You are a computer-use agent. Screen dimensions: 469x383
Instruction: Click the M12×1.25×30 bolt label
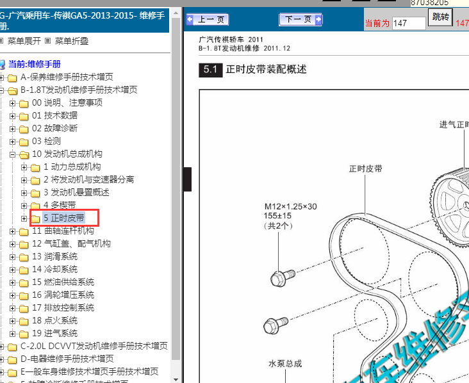pyautogui.click(x=290, y=207)
